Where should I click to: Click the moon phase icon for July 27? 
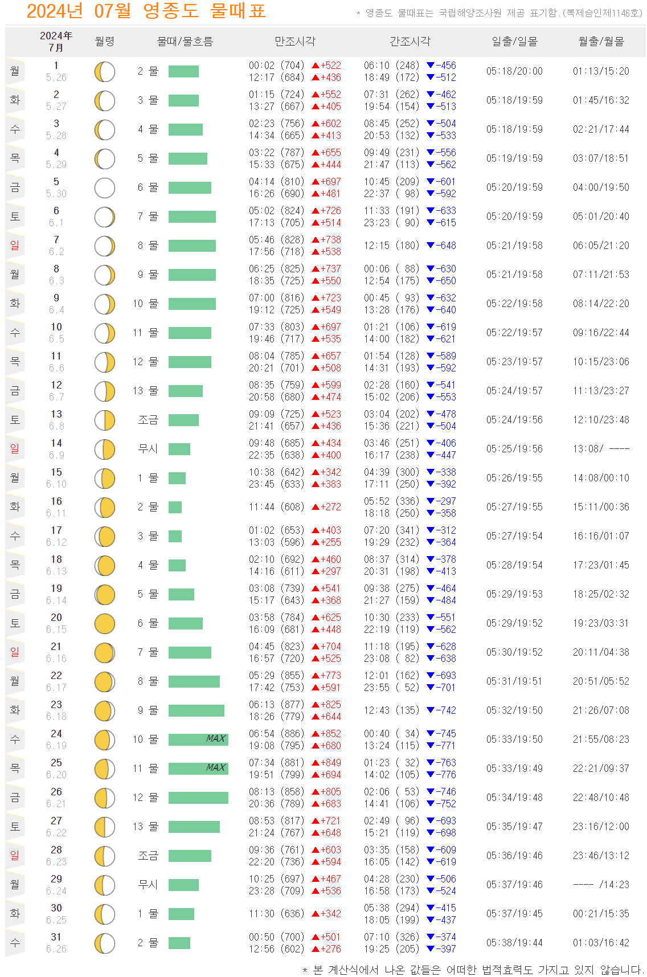tap(105, 827)
